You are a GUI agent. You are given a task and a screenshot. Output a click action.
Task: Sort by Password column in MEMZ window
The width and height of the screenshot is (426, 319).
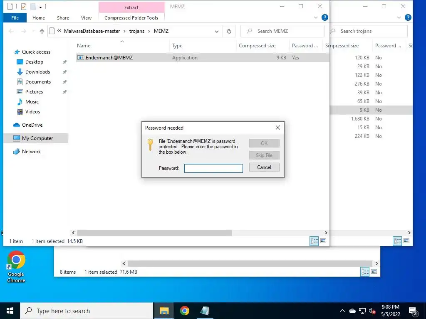coord(305,46)
